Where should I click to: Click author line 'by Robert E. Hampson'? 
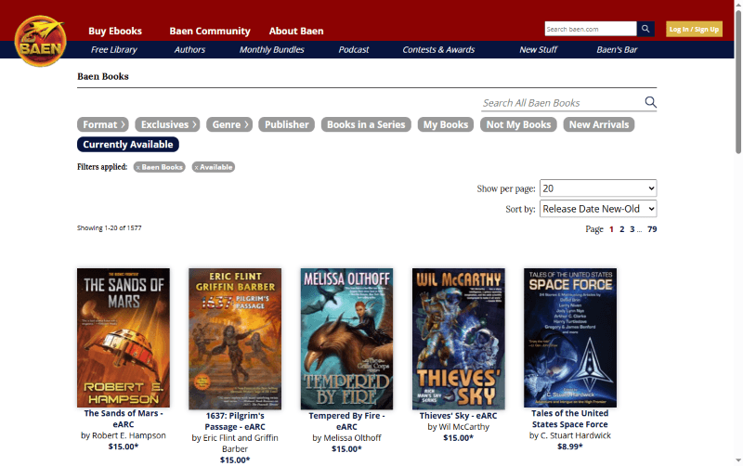click(x=124, y=435)
